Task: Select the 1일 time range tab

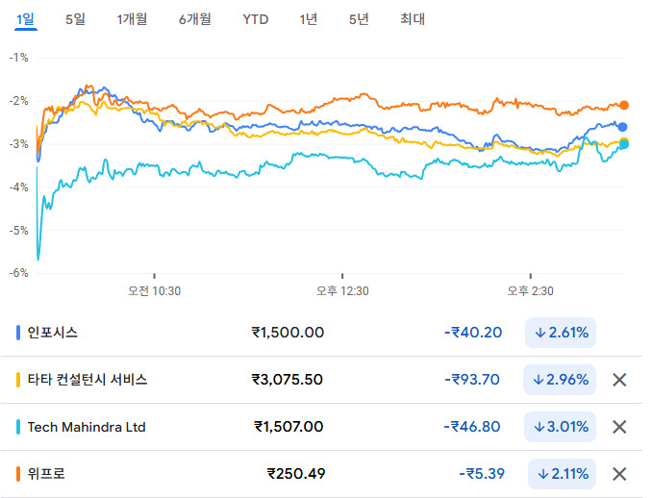Action: point(26,19)
